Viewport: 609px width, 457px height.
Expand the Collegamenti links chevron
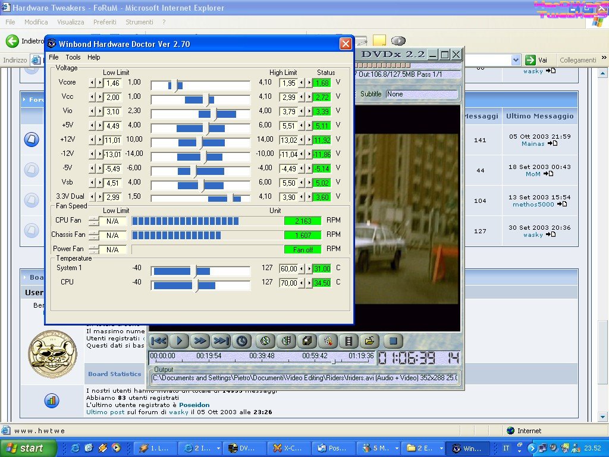[604, 58]
